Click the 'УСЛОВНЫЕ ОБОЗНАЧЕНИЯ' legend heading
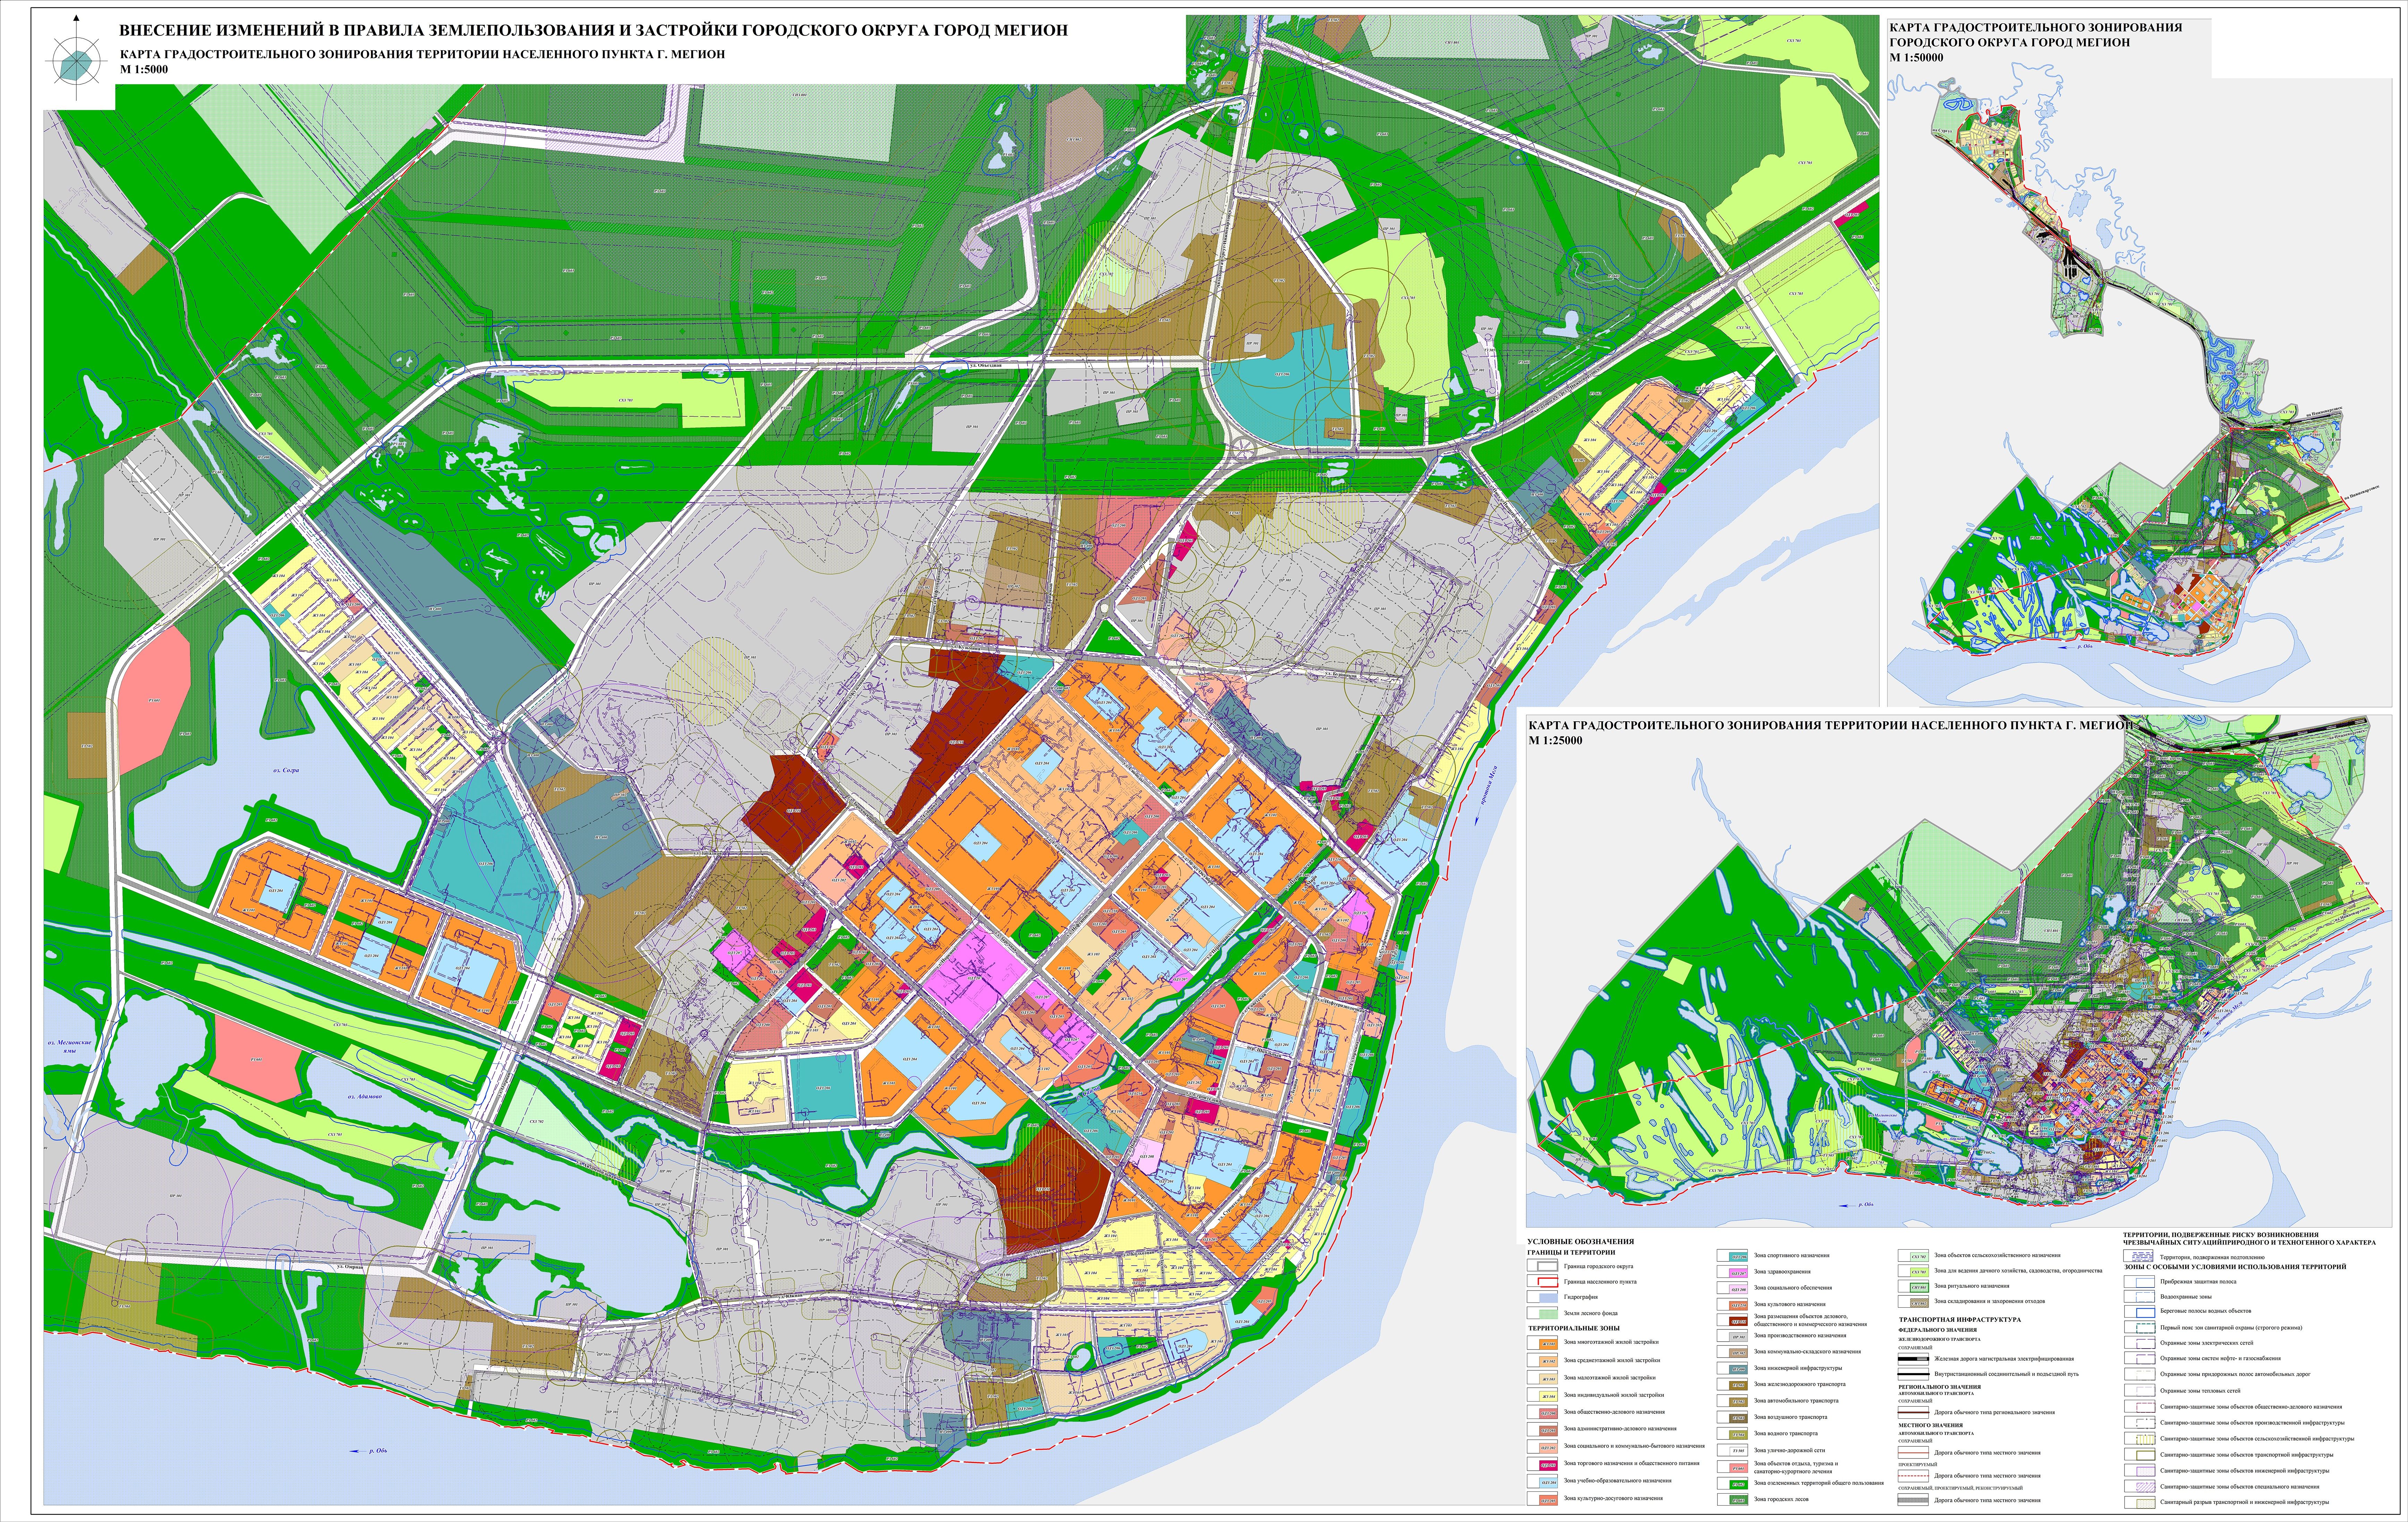This screenshot has height=1522, width=2408. [1581, 1242]
